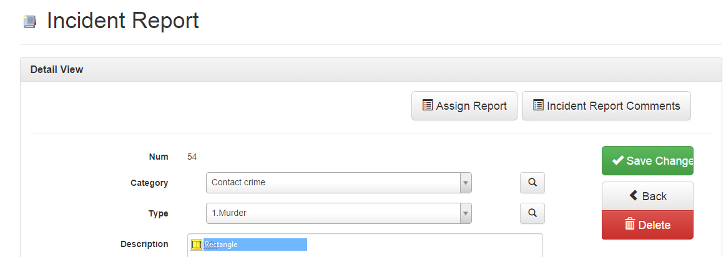Open Assign Report
This screenshot has width=726, height=257.
coord(464,105)
